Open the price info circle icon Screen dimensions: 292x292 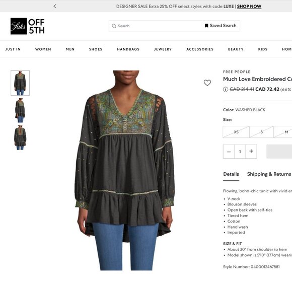pos(226,90)
